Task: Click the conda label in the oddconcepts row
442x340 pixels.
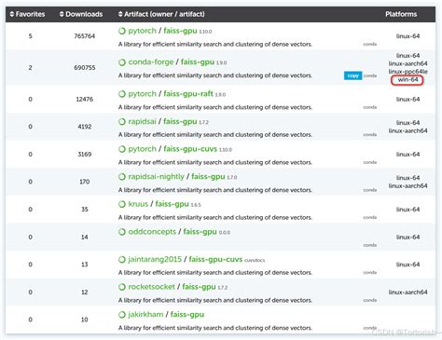Action: (x=369, y=245)
